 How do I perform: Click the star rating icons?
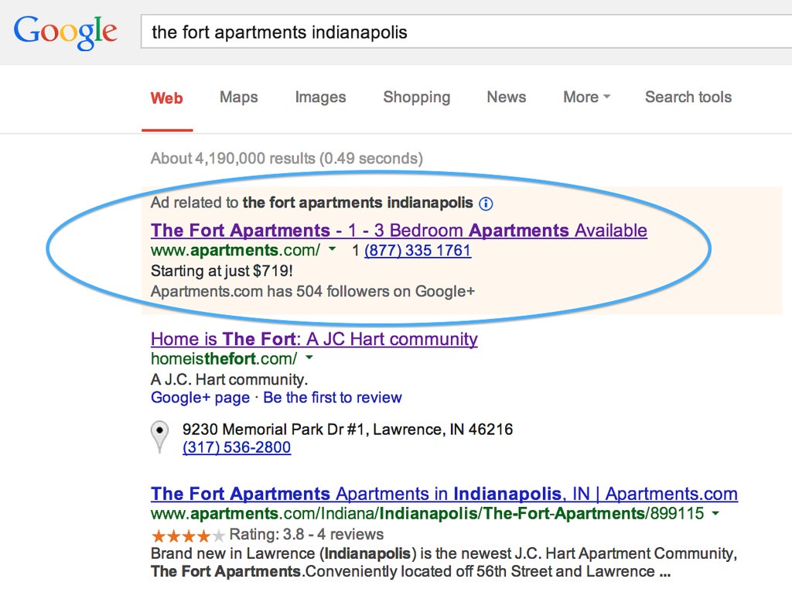(x=187, y=535)
